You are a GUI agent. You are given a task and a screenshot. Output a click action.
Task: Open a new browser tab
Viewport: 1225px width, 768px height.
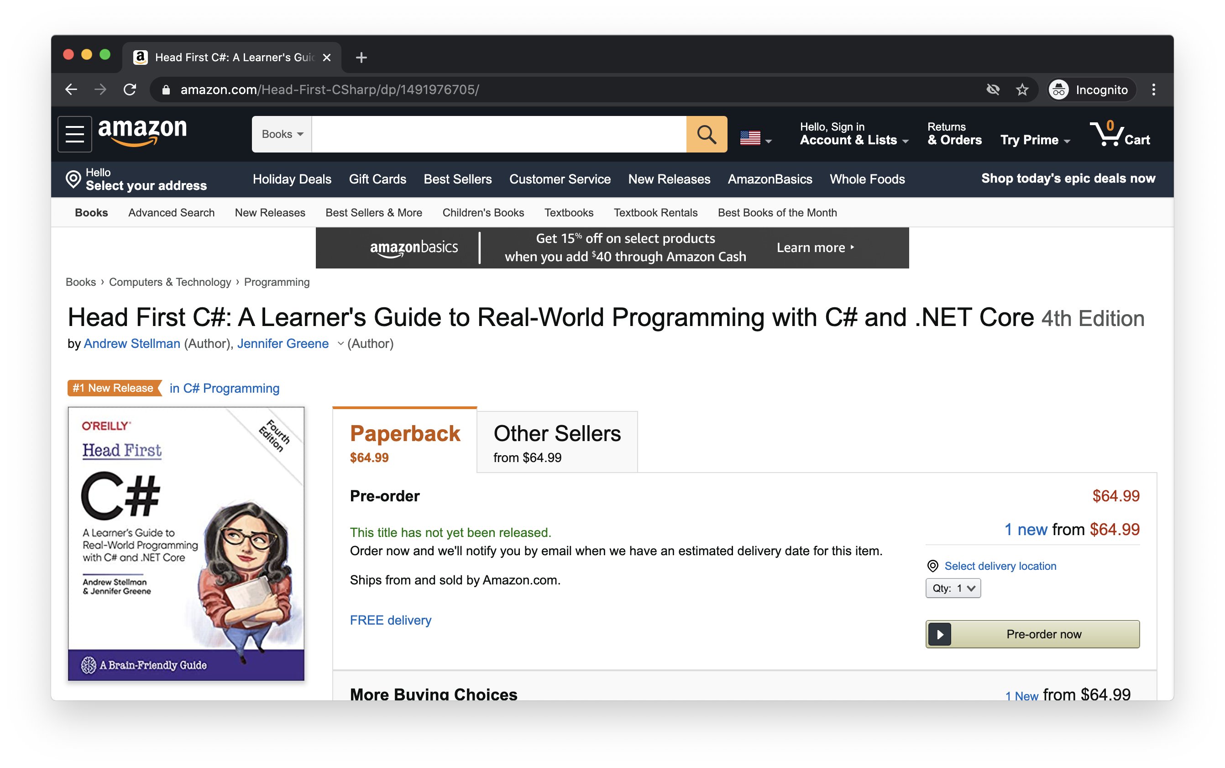pos(361,58)
